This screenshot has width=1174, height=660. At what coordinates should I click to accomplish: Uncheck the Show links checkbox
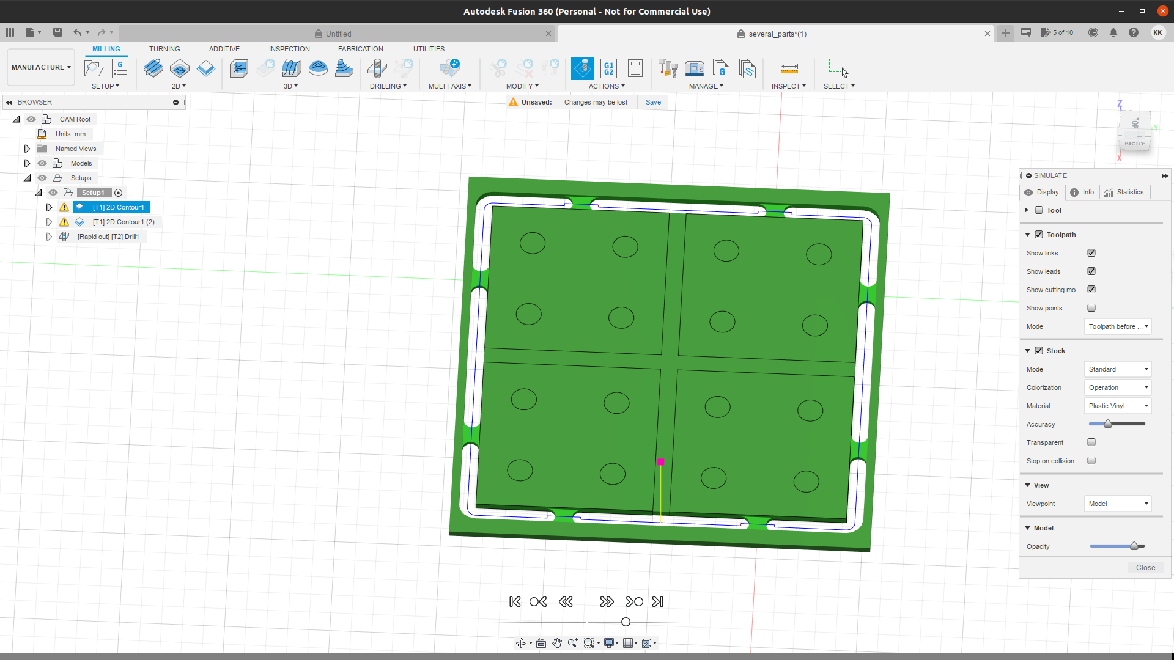pos(1091,253)
